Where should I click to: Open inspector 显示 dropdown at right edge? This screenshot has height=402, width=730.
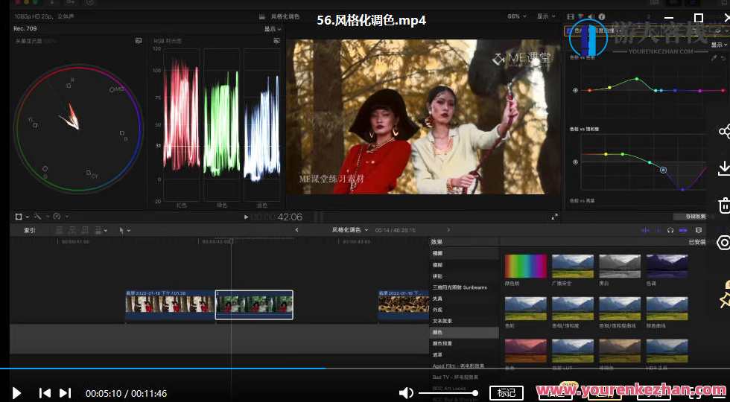pyautogui.click(x=720, y=45)
